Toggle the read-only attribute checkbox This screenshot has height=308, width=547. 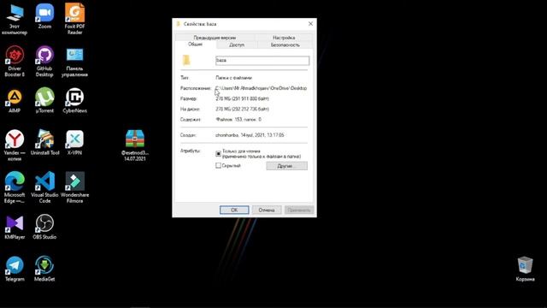(x=219, y=153)
